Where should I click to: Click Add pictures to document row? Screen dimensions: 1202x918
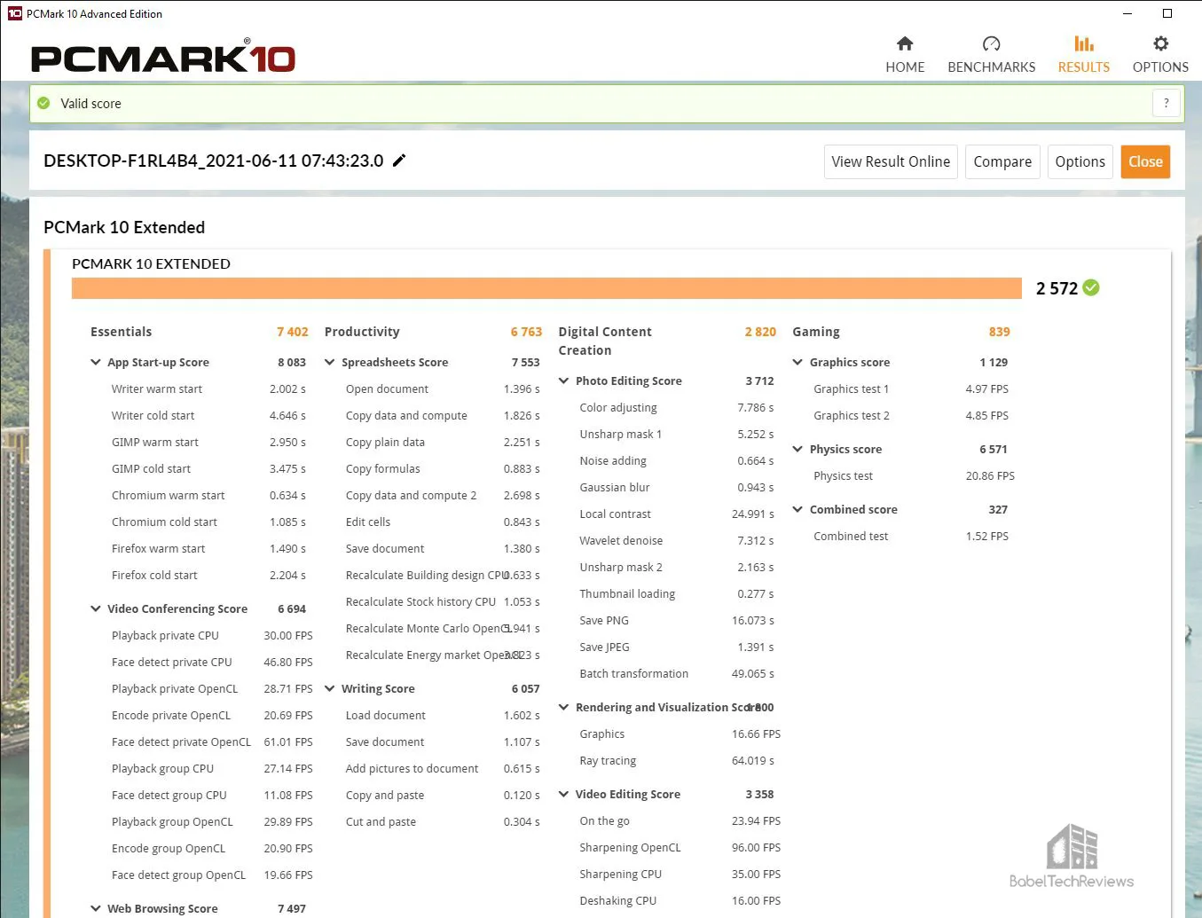tap(443, 768)
